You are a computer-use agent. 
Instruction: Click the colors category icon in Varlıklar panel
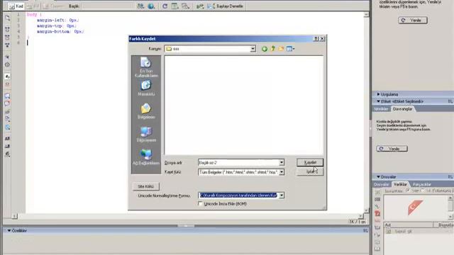point(377,200)
